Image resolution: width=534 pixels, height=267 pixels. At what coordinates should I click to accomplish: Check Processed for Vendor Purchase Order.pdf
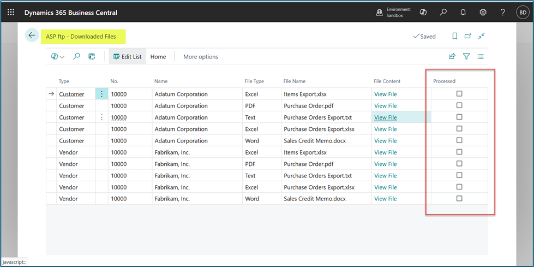click(x=459, y=163)
